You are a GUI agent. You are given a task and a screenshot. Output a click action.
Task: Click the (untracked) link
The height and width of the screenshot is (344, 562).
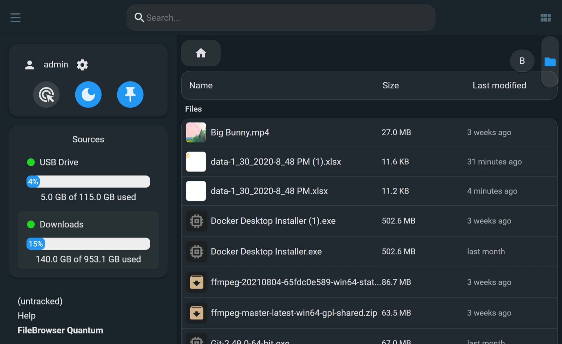click(40, 301)
